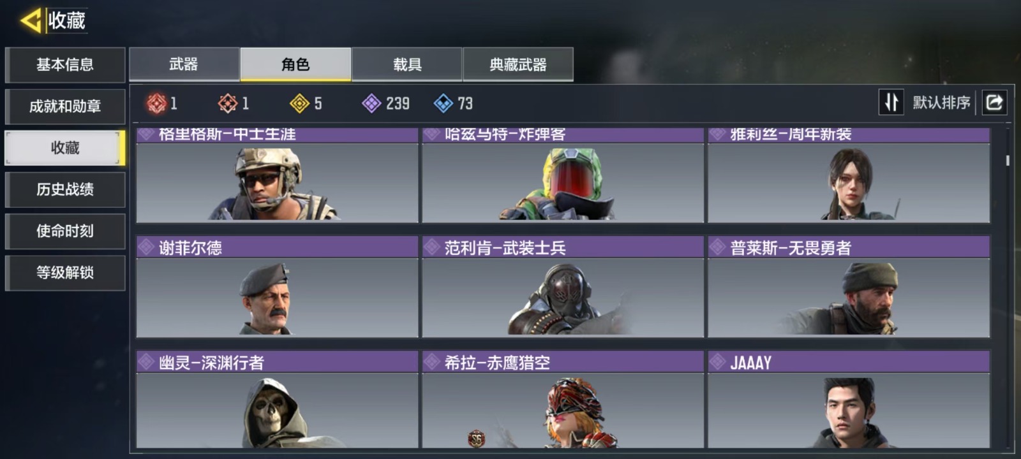This screenshot has width=1021, height=459.
Task: Click the yellow back arrow icon
Action: point(31,20)
